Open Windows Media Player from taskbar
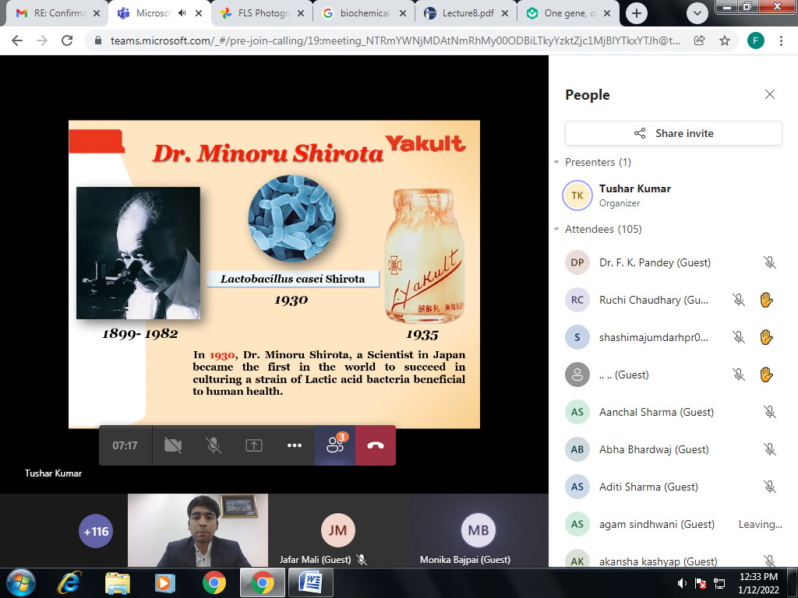 [165, 582]
